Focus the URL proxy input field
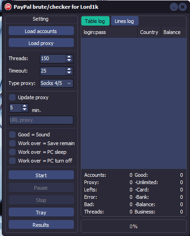Viewport: 190px width, 236px height. [x=41, y=120]
